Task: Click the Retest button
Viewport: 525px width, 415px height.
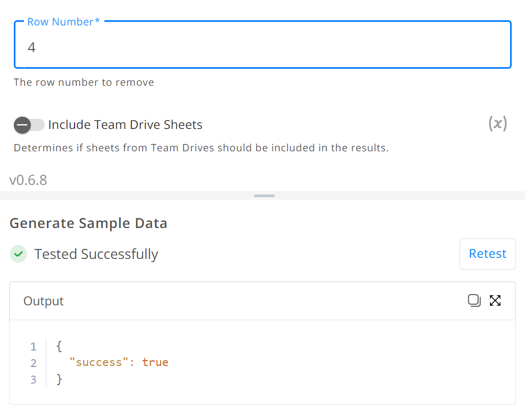Action: click(x=488, y=254)
